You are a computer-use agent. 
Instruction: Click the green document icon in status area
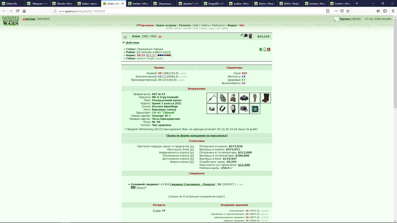(261, 49)
